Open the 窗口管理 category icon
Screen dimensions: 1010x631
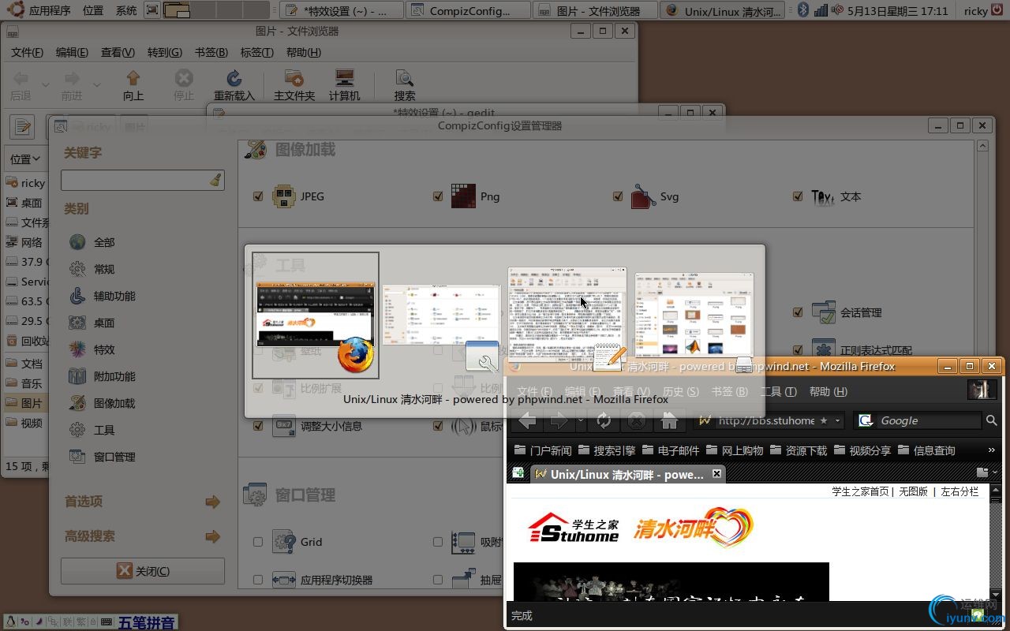click(x=77, y=457)
